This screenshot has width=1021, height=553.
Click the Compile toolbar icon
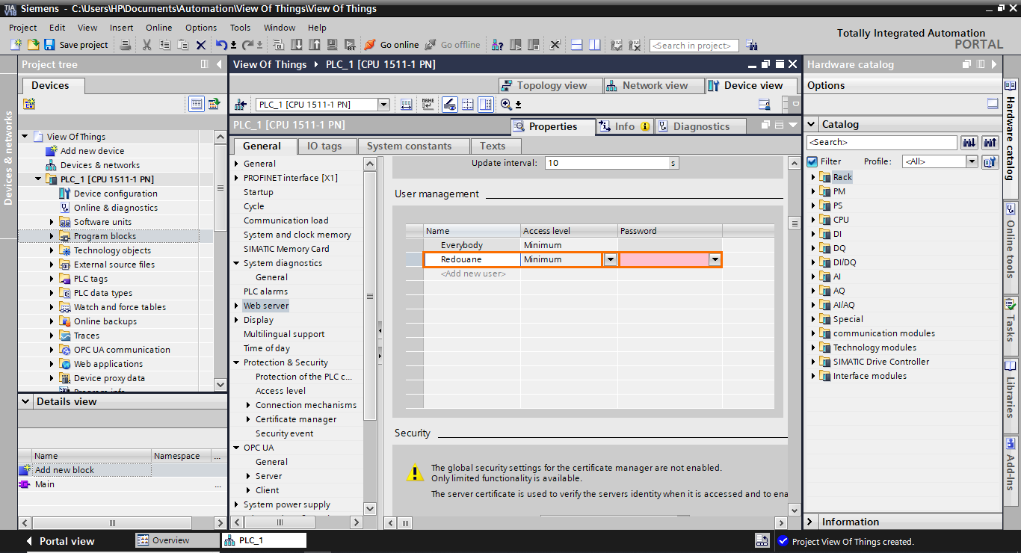[x=280, y=45]
